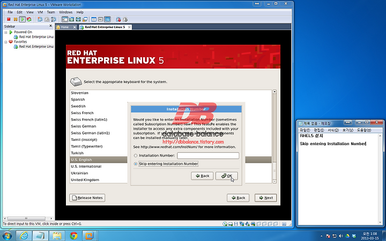Click the Google Drive tray icon
The width and height of the screenshot is (386, 241).
347,236
